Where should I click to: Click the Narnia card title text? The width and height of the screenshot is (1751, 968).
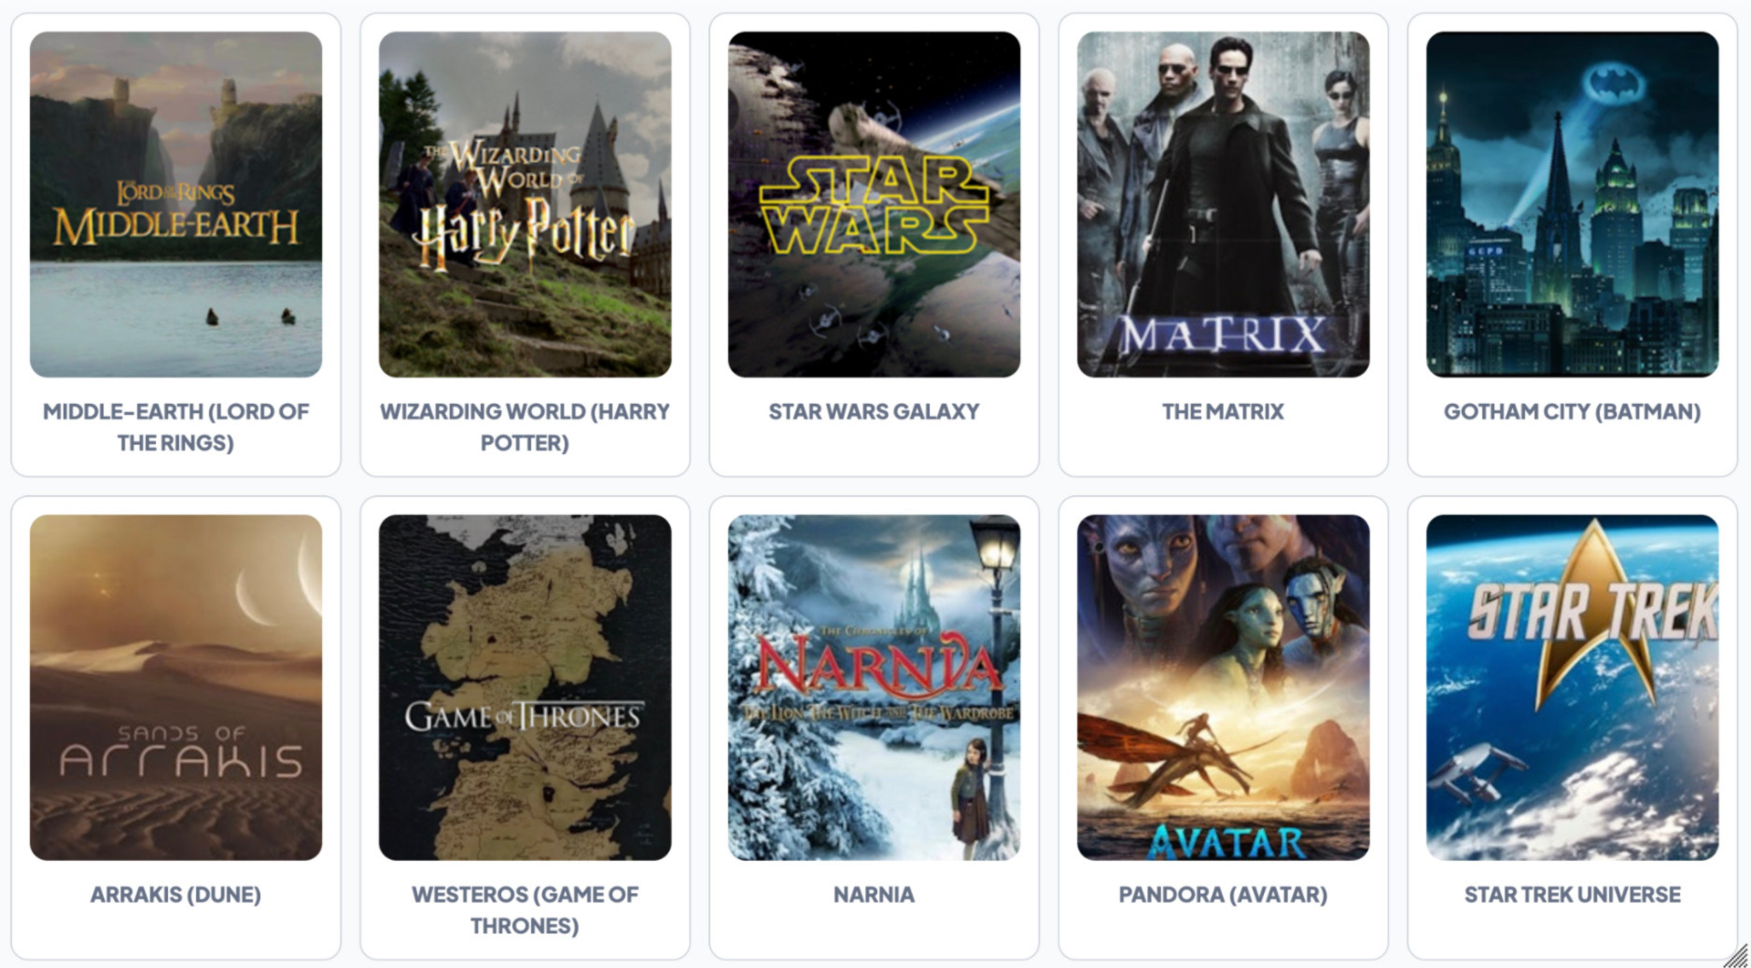(x=874, y=894)
